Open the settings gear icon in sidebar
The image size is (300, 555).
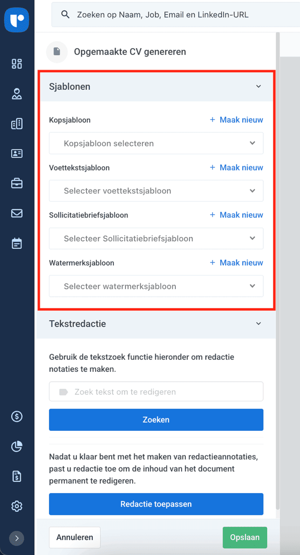click(17, 506)
